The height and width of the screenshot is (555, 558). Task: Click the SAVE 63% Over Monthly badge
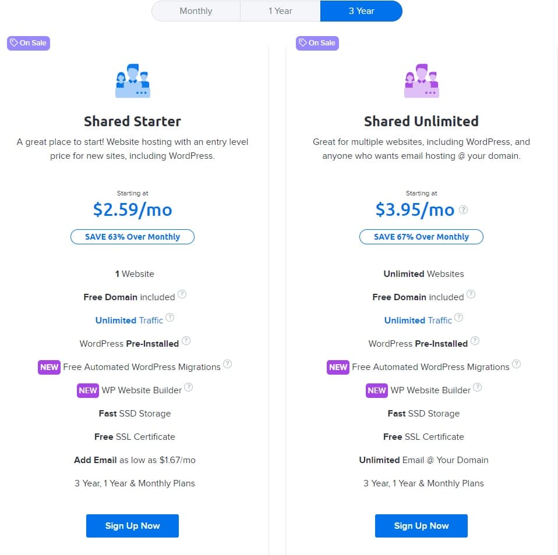[x=132, y=236]
